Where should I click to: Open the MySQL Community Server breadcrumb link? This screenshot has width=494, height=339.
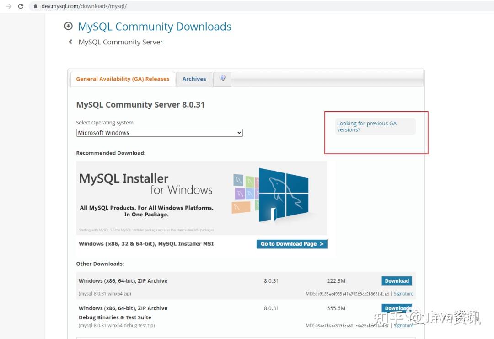click(x=120, y=42)
